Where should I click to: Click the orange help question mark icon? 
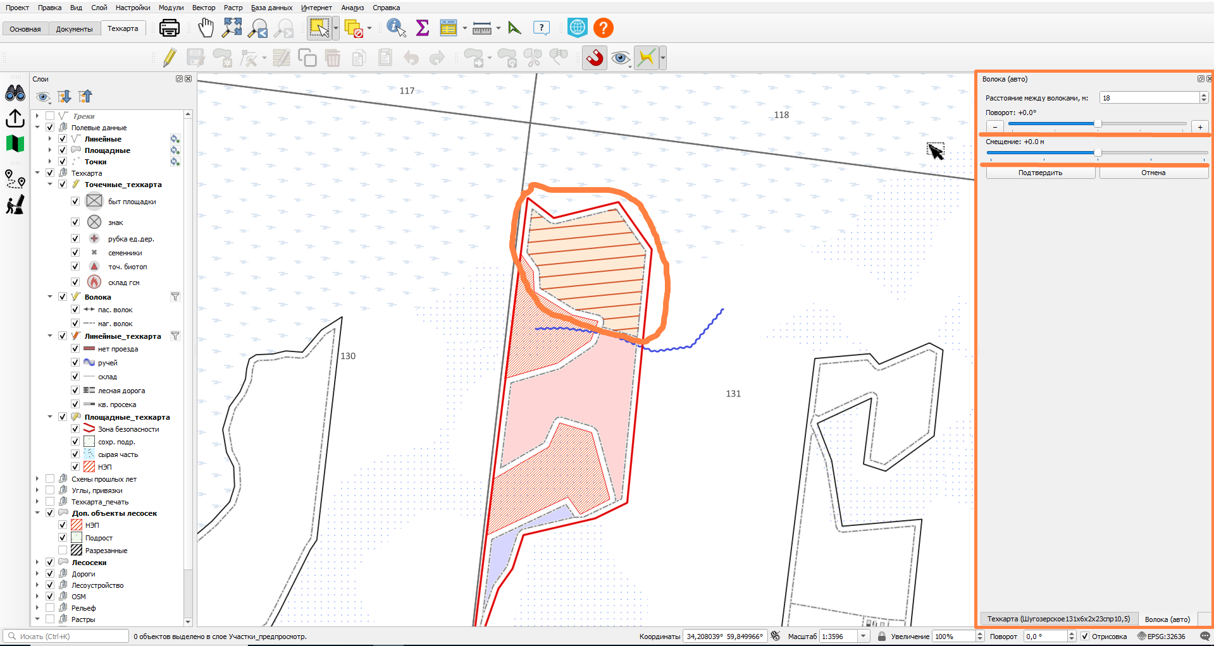tap(604, 28)
